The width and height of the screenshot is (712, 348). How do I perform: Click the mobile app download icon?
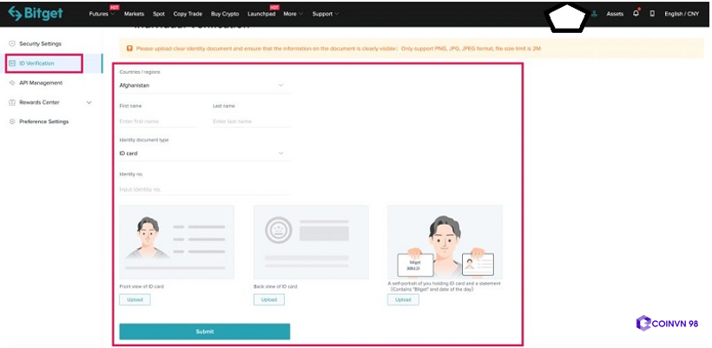point(652,14)
